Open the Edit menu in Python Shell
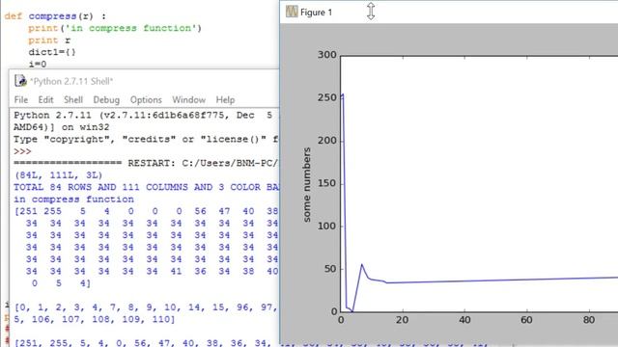This screenshot has height=347, width=618. [45, 100]
